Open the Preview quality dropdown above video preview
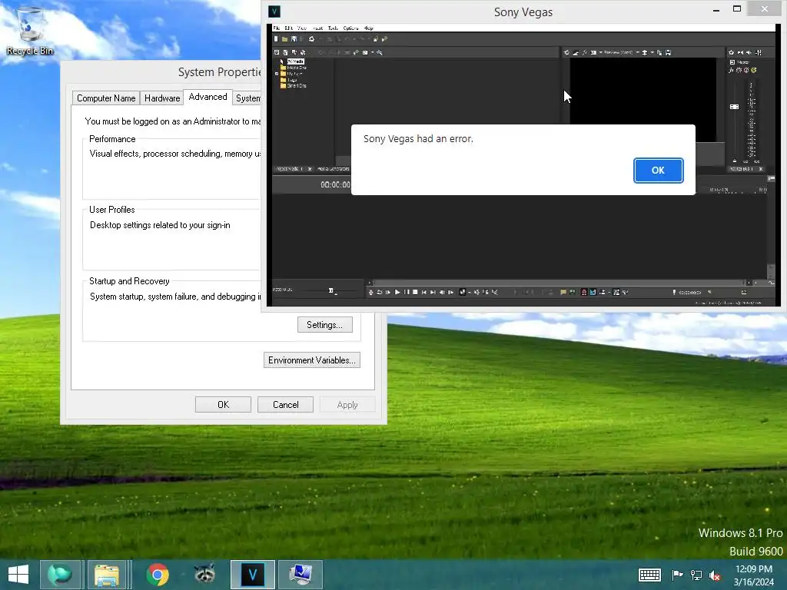 pyautogui.click(x=623, y=52)
